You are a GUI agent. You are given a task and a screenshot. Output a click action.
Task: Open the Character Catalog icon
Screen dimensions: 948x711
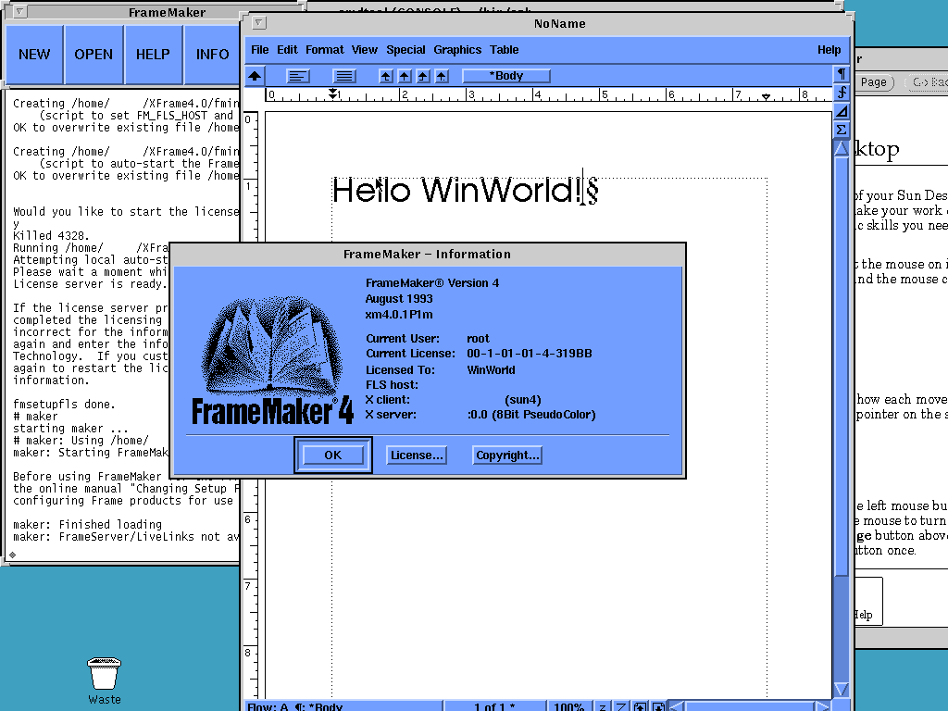coord(842,93)
